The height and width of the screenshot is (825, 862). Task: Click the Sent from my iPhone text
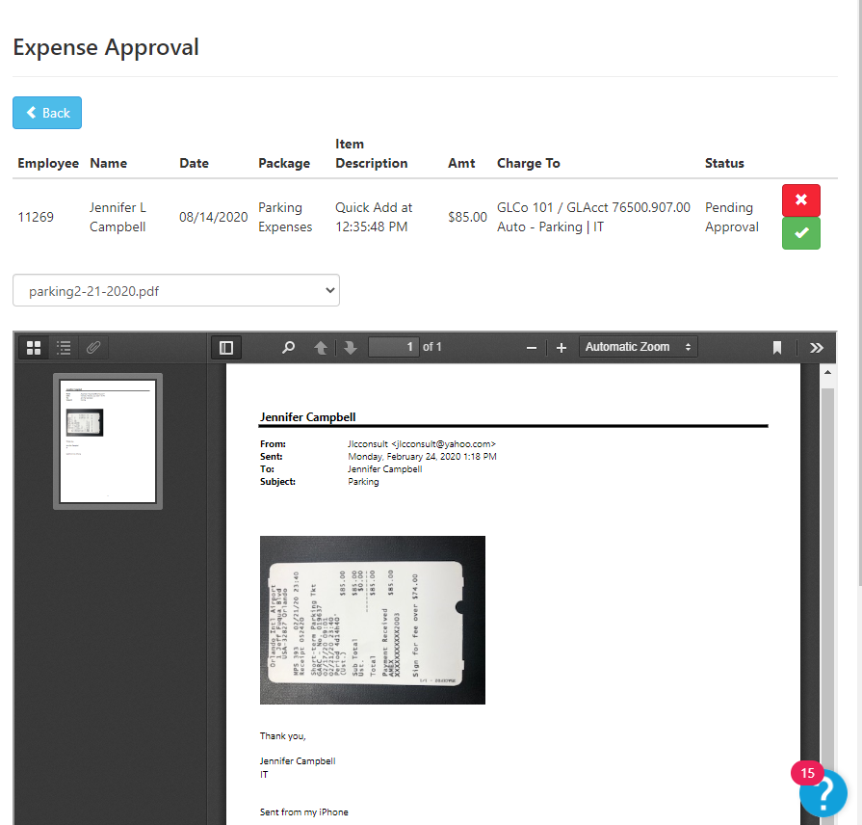[x=304, y=812]
